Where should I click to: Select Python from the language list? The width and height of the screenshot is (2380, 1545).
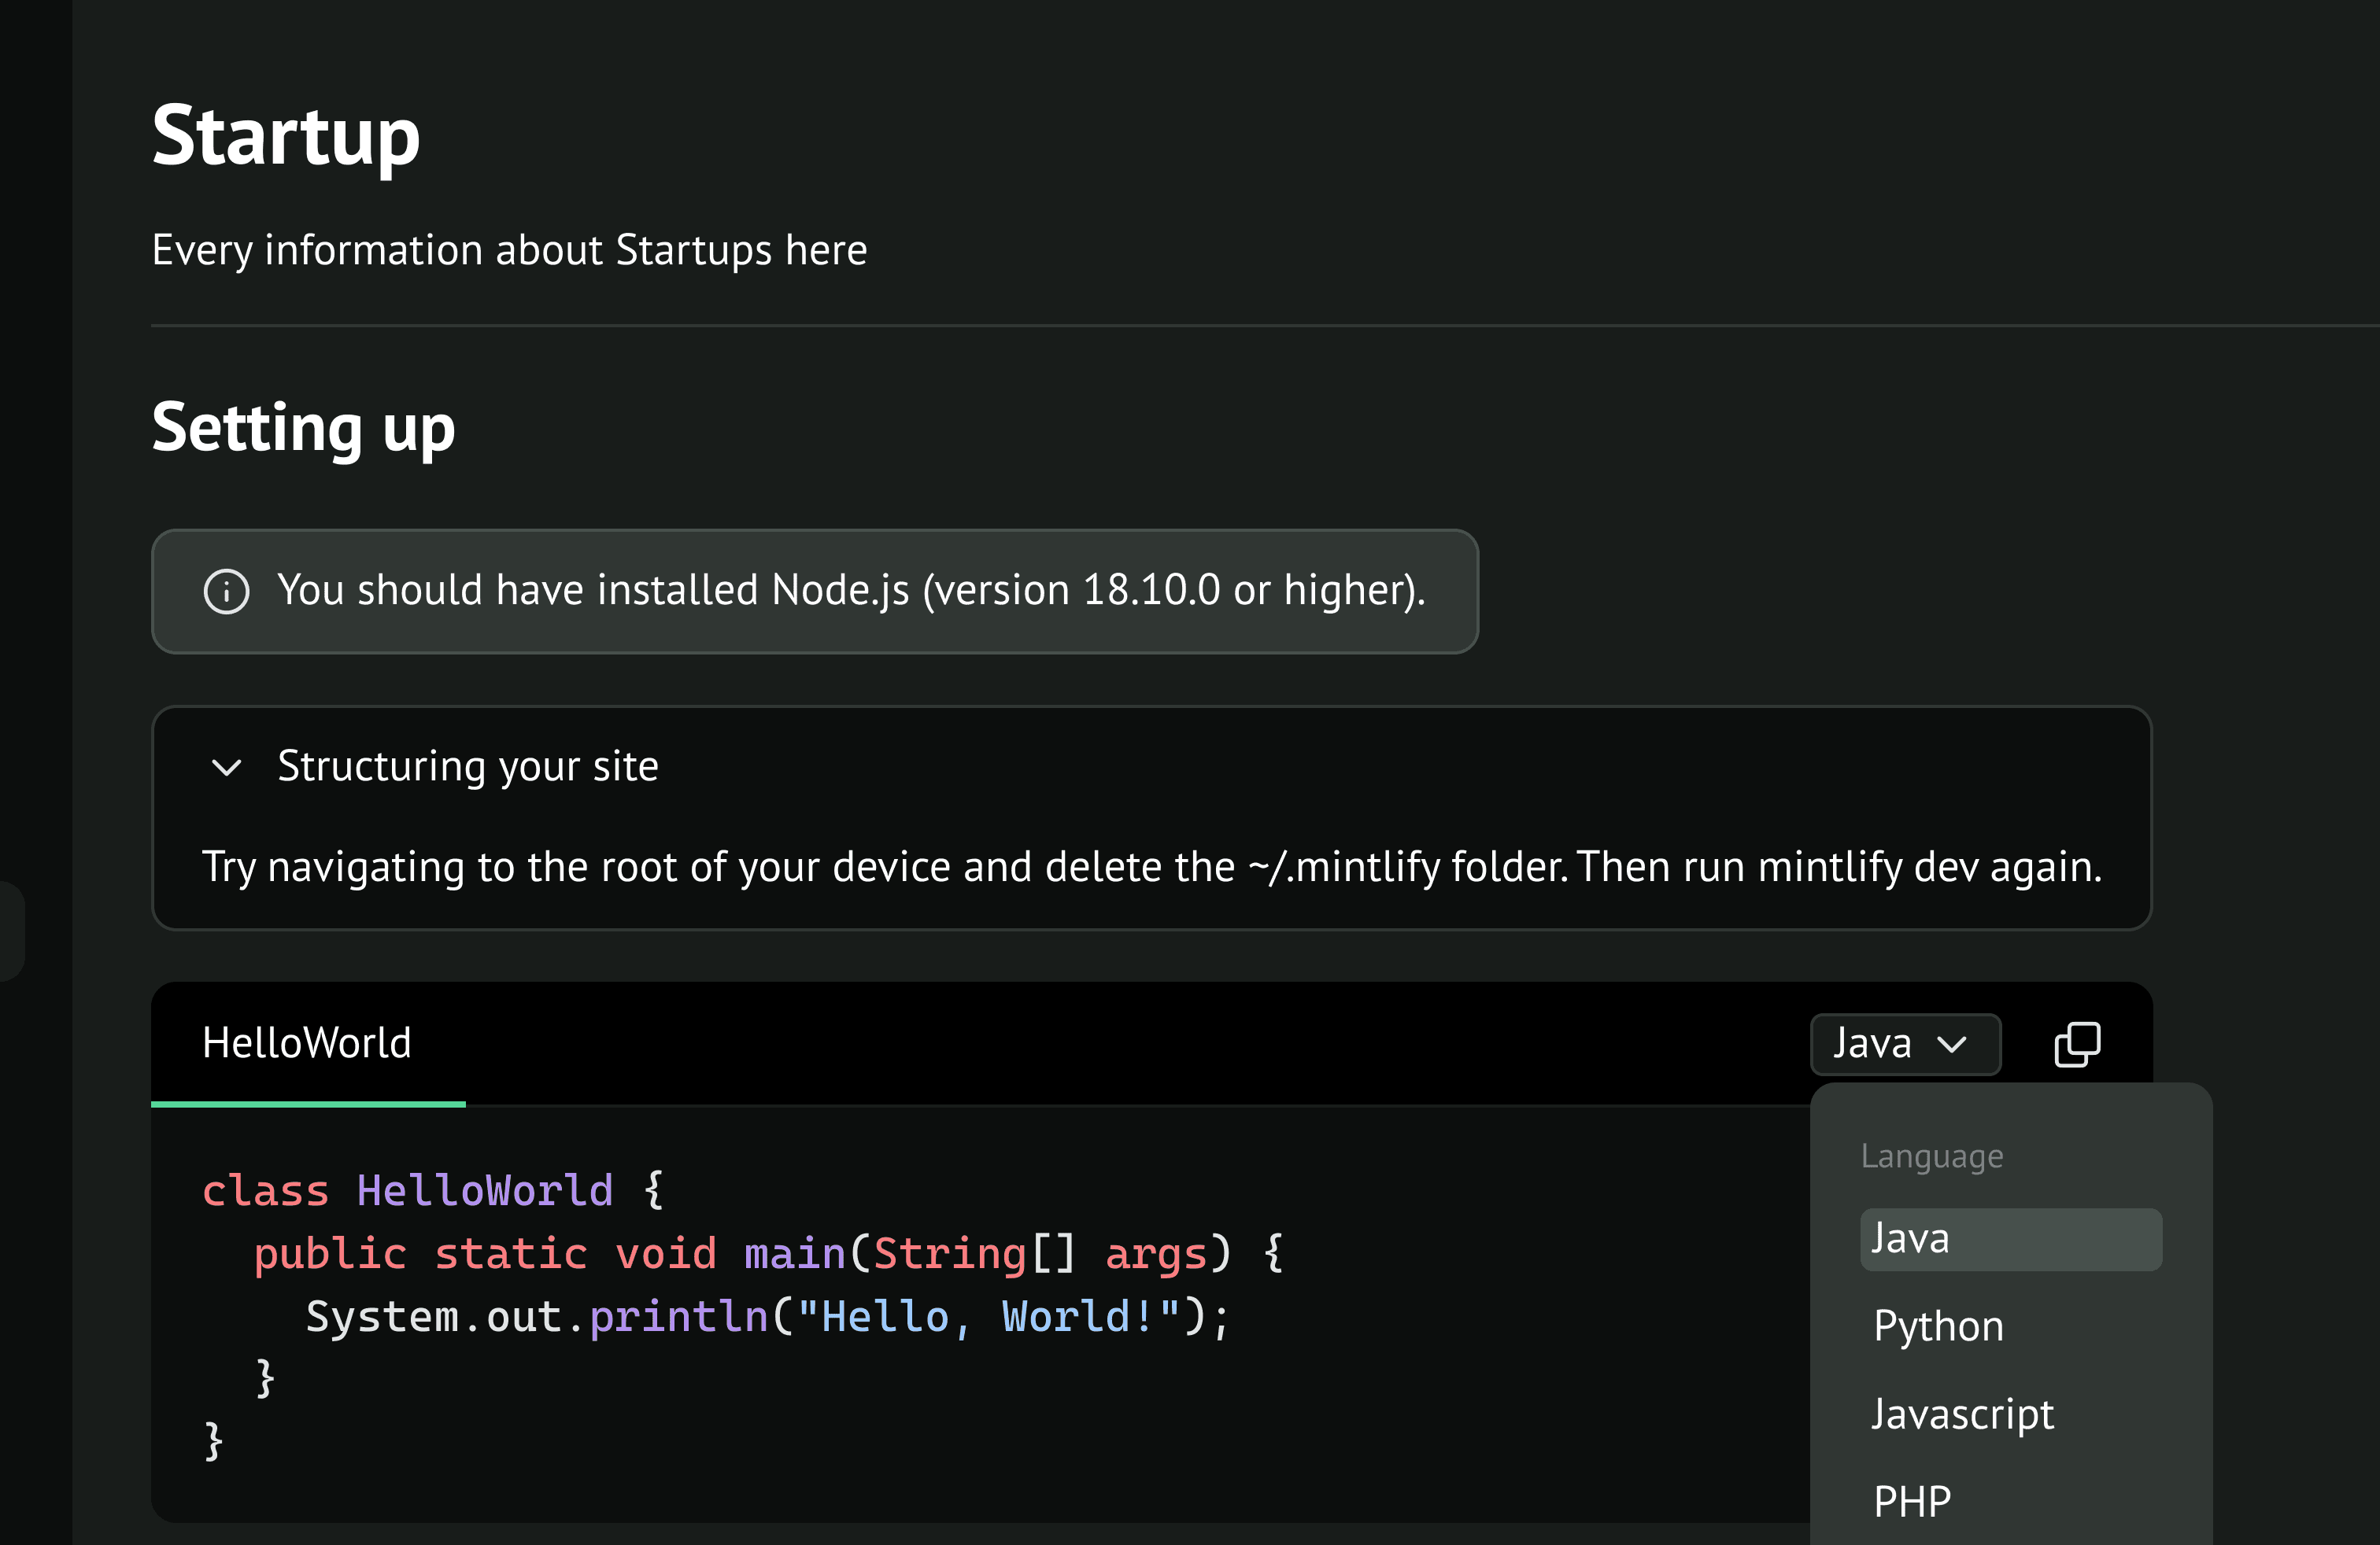tap(1937, 1326)
